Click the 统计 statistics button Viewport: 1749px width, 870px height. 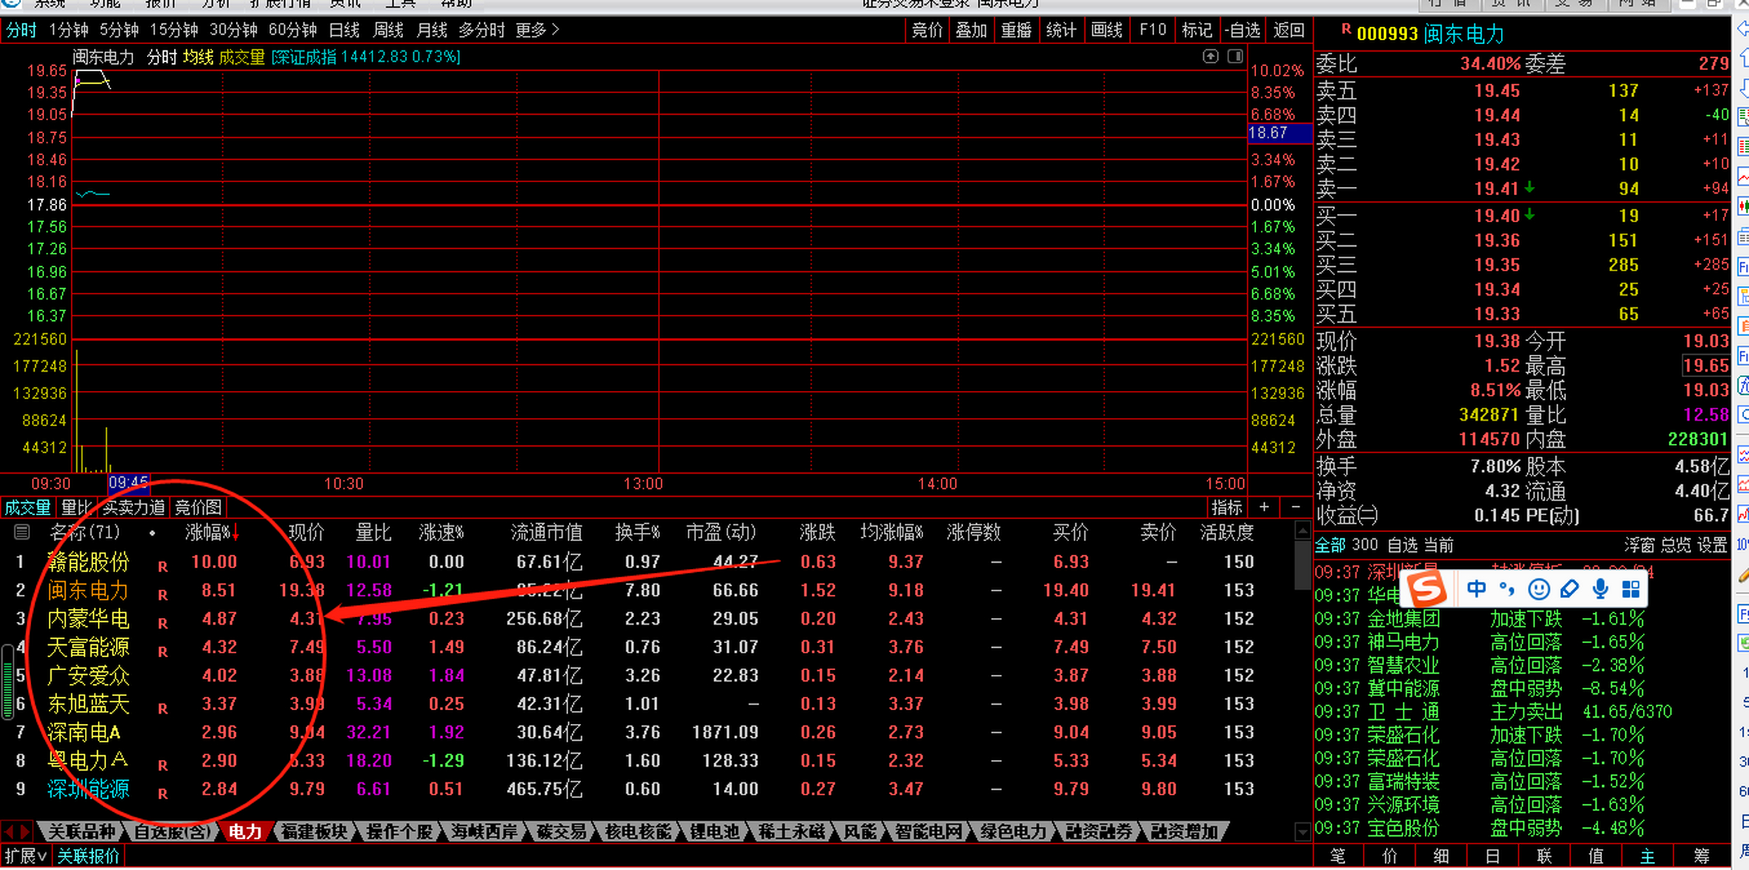(x=1061, y=30)
